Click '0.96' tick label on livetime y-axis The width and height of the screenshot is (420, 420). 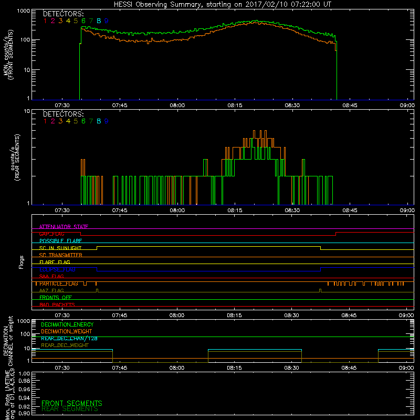click(24, 389)
